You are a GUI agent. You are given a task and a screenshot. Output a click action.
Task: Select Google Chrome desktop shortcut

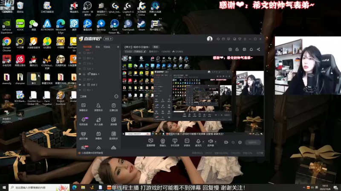(x=7, y=44)
